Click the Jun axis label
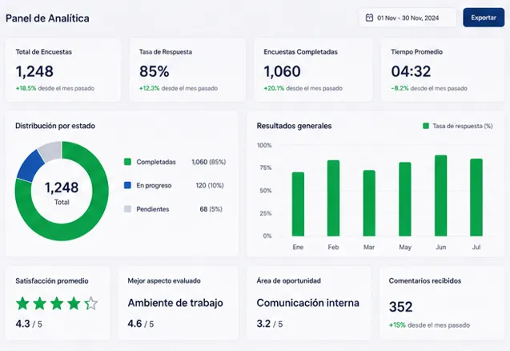 tap(440, 247)
